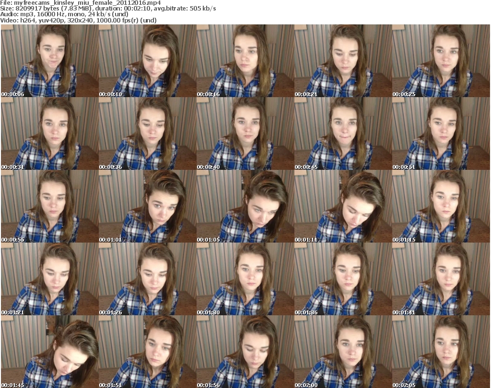The image size is (491, 388).
Task: Click the last frame stamped 00:02:05
Action: [441, 352]
